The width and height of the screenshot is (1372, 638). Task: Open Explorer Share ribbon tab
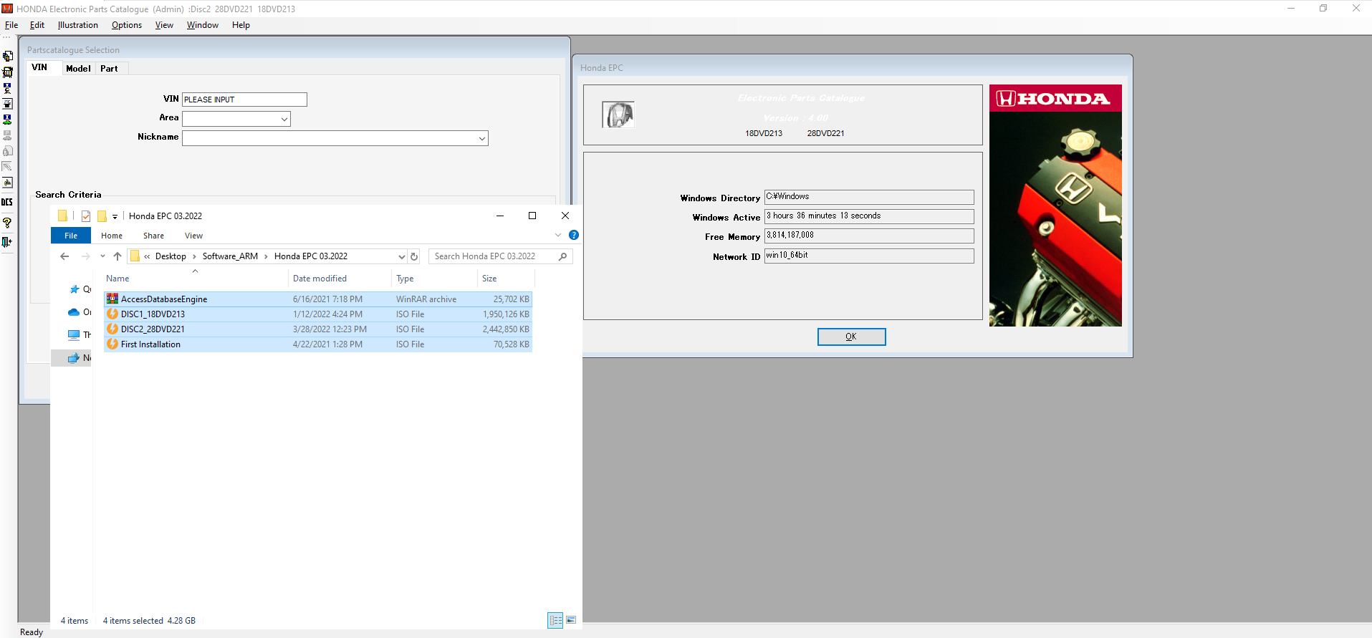[153, 236]
